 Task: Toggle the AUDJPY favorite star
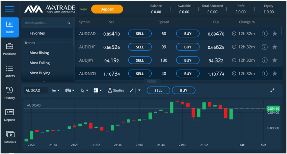coord(275,60)
